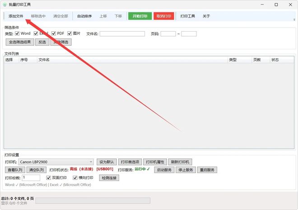Screen dimensions: 298x210
Task: Click the 批量打印工具 title bar app icon
Action: coord(5,5)
